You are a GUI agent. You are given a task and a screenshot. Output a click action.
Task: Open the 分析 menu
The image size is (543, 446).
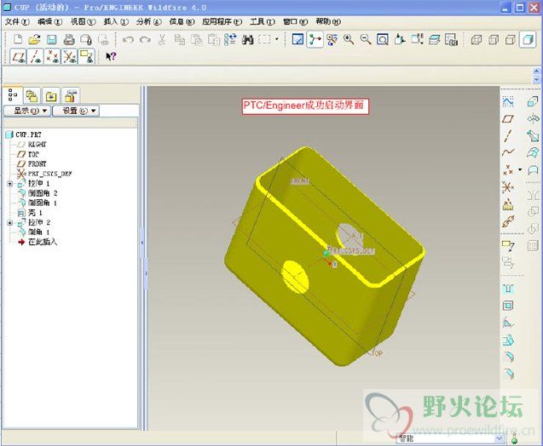149,22
